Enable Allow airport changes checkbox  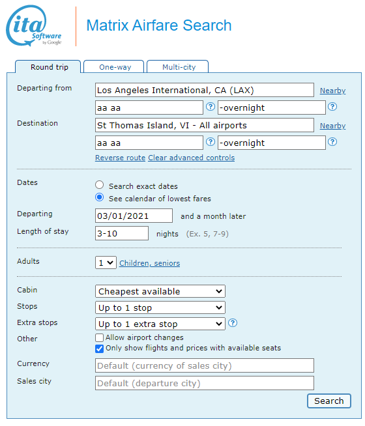point(100,337)
